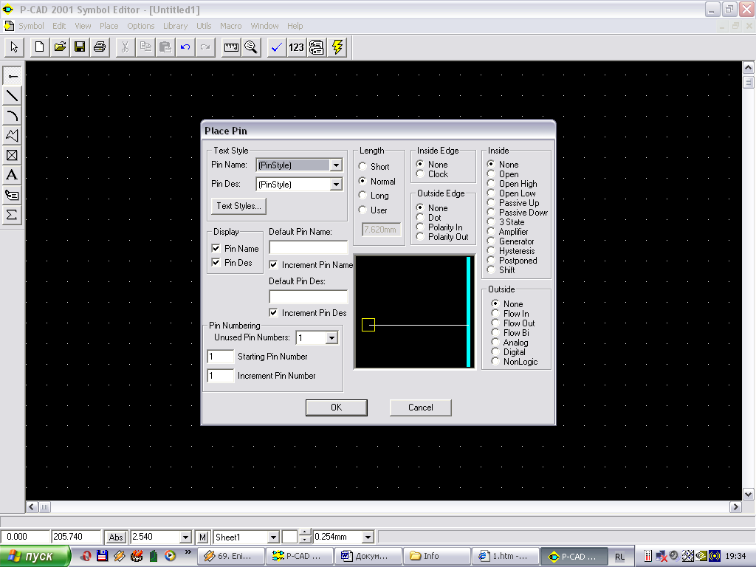The image size is (756, 567).
Task: Open Unused Pin Numbers dropdown
Action: click(331, 338)
